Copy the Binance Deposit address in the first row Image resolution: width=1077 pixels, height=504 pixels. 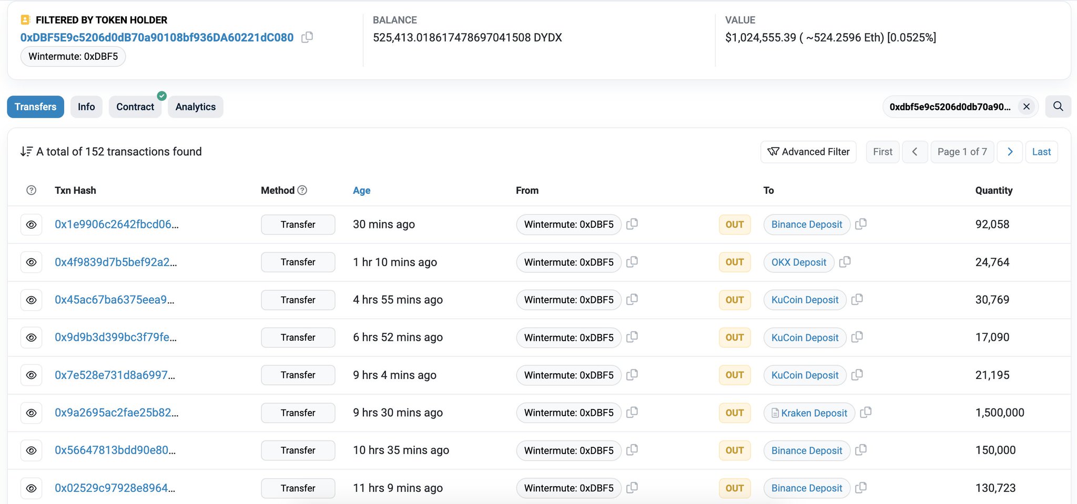(861, 224)
